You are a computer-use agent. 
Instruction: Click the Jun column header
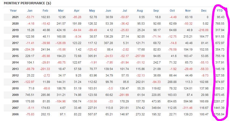[x=108, y=11]
